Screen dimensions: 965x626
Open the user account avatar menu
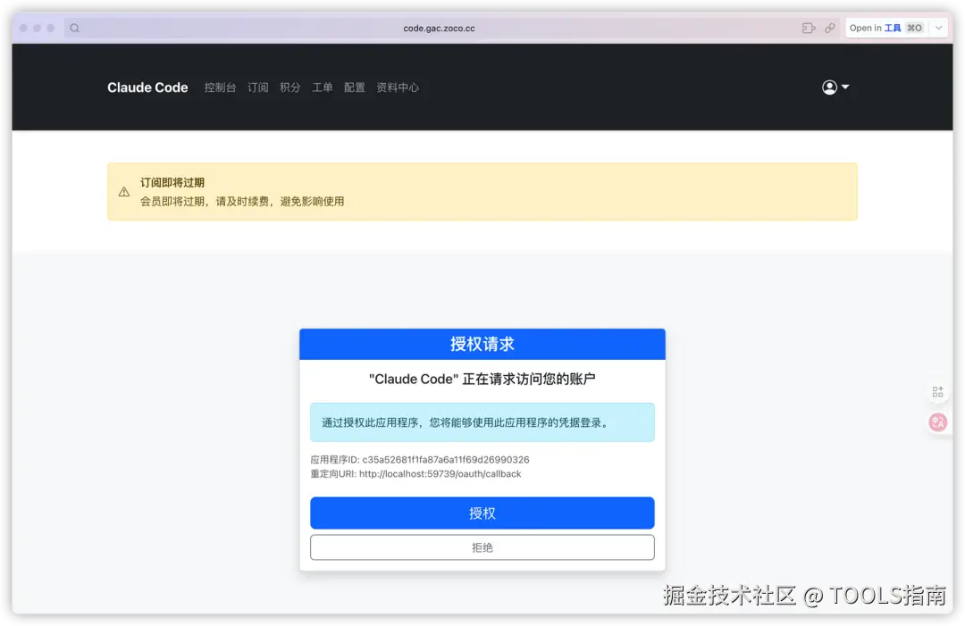[x=835, y=88]
